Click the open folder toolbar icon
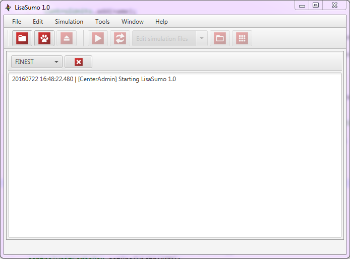 (x=22, y=38)
